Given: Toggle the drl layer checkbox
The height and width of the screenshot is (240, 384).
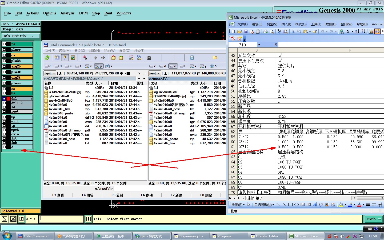Looking at the screenshot, I should (x=4, y=99).
